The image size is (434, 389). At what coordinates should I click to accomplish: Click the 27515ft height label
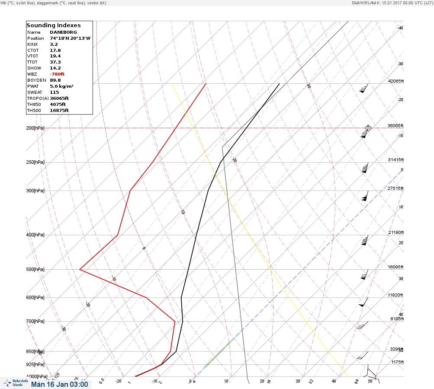coord(395,188)
